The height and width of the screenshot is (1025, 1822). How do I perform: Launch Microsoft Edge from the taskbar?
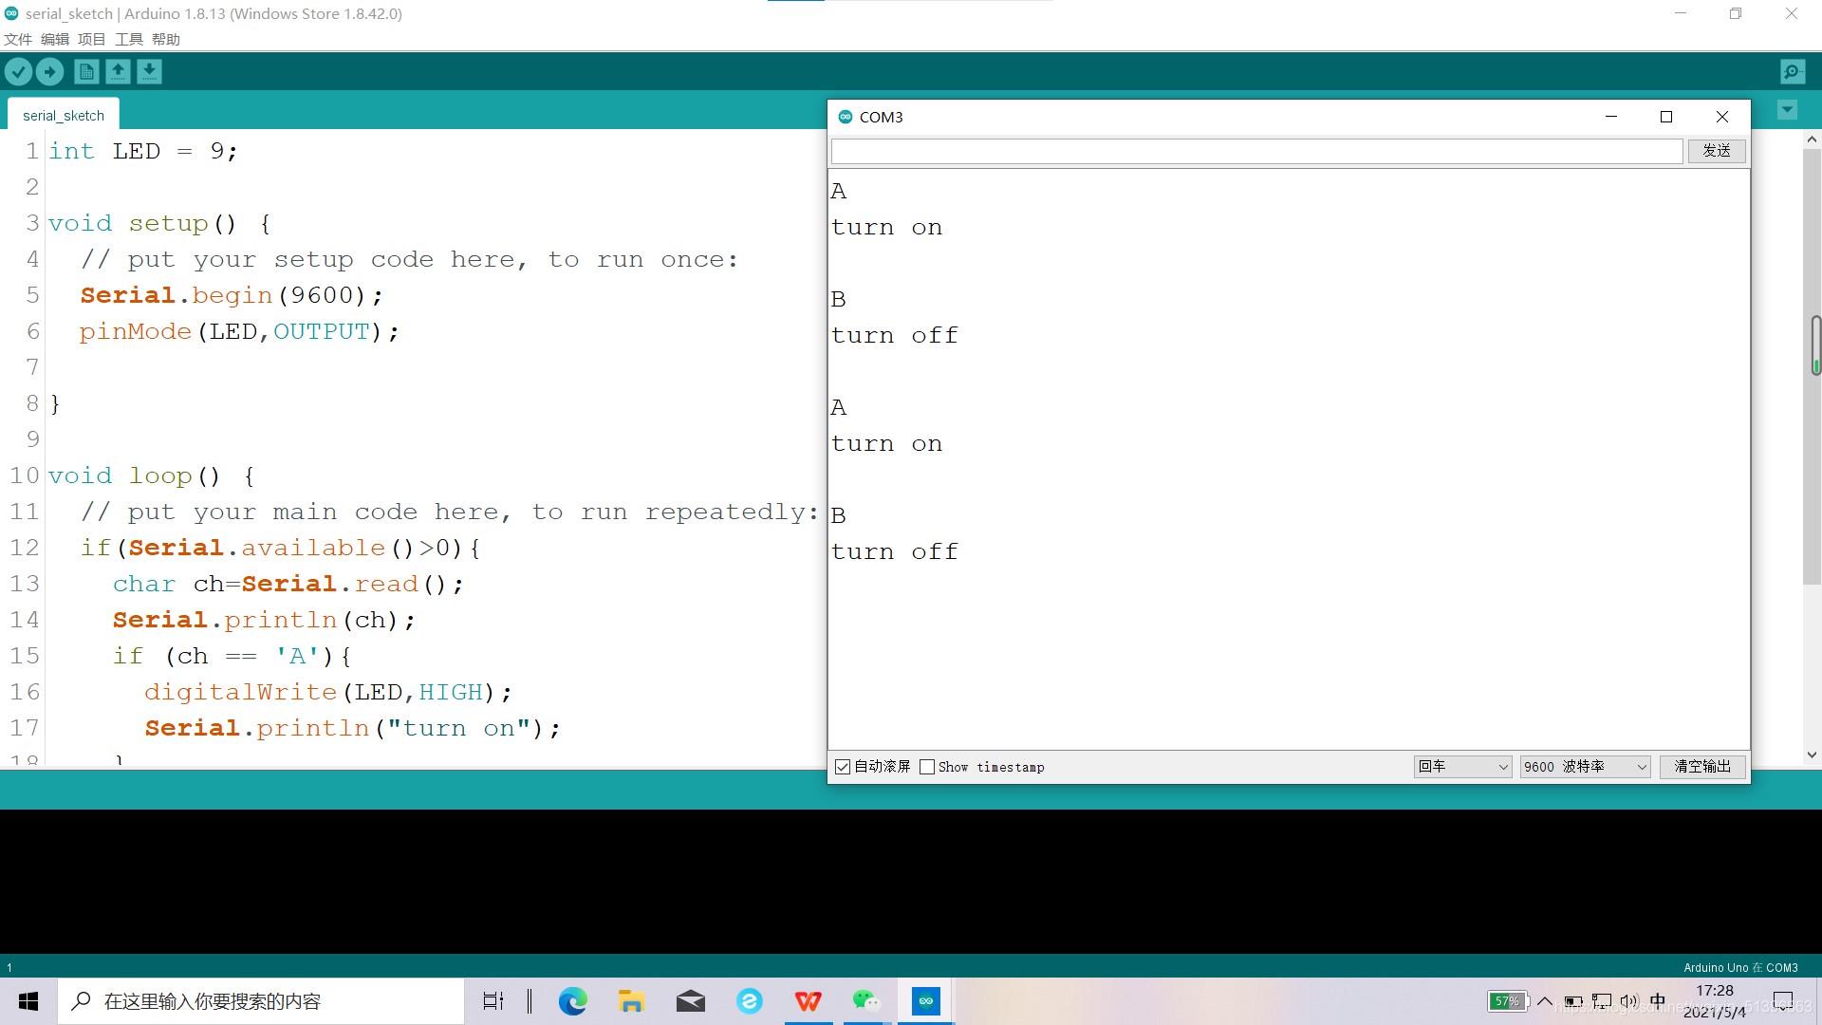tap(572, 1000)
